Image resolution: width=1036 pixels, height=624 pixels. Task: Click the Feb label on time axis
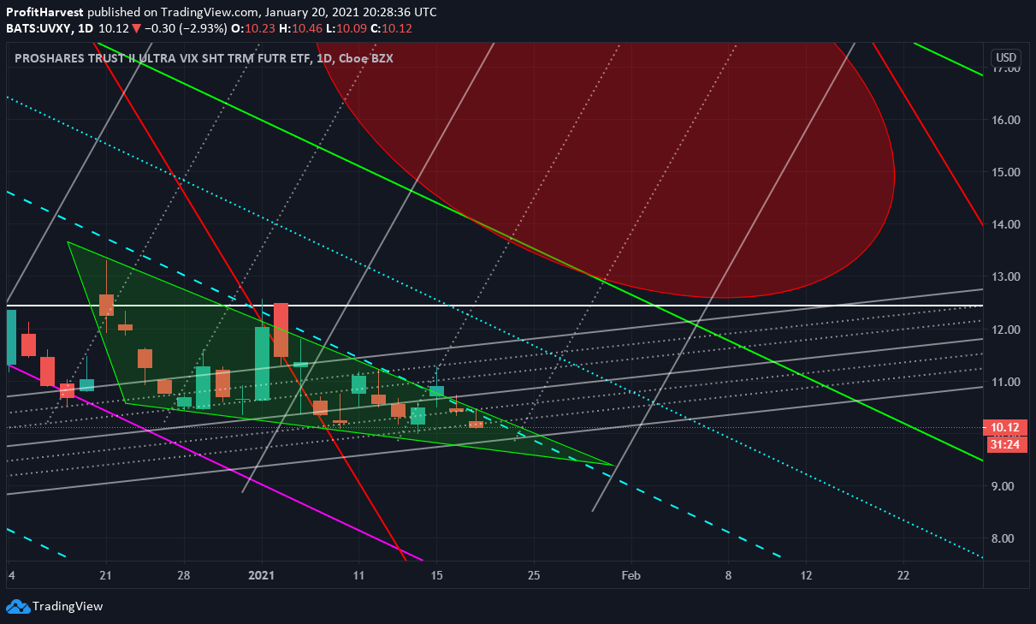point(630,575)
